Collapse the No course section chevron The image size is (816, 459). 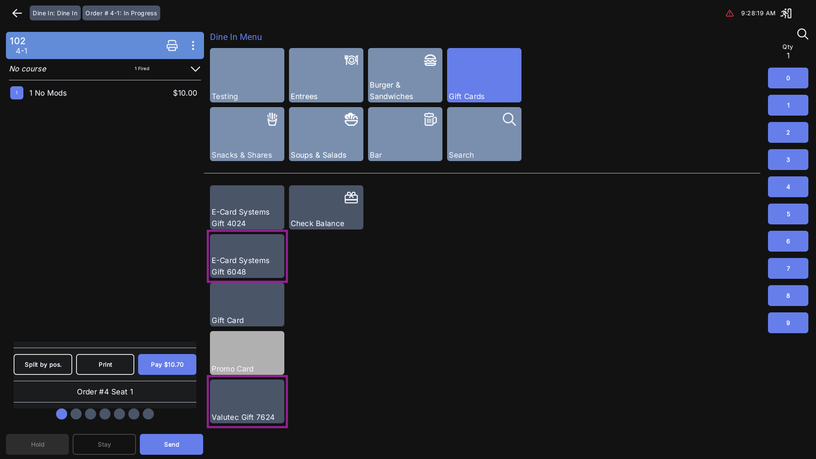(195, 69)
